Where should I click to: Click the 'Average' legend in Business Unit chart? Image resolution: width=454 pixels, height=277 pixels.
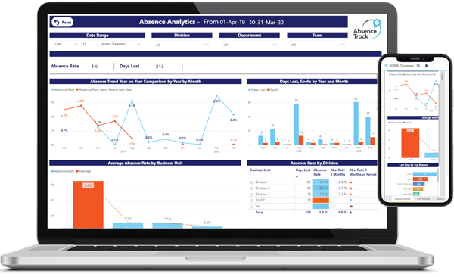tap(83, 171)
